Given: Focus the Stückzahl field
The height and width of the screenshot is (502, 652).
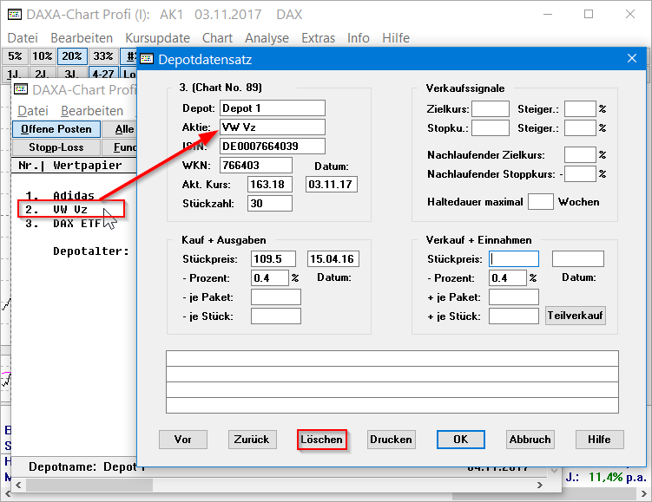Looking at the screenshot, I should point(269,204).
